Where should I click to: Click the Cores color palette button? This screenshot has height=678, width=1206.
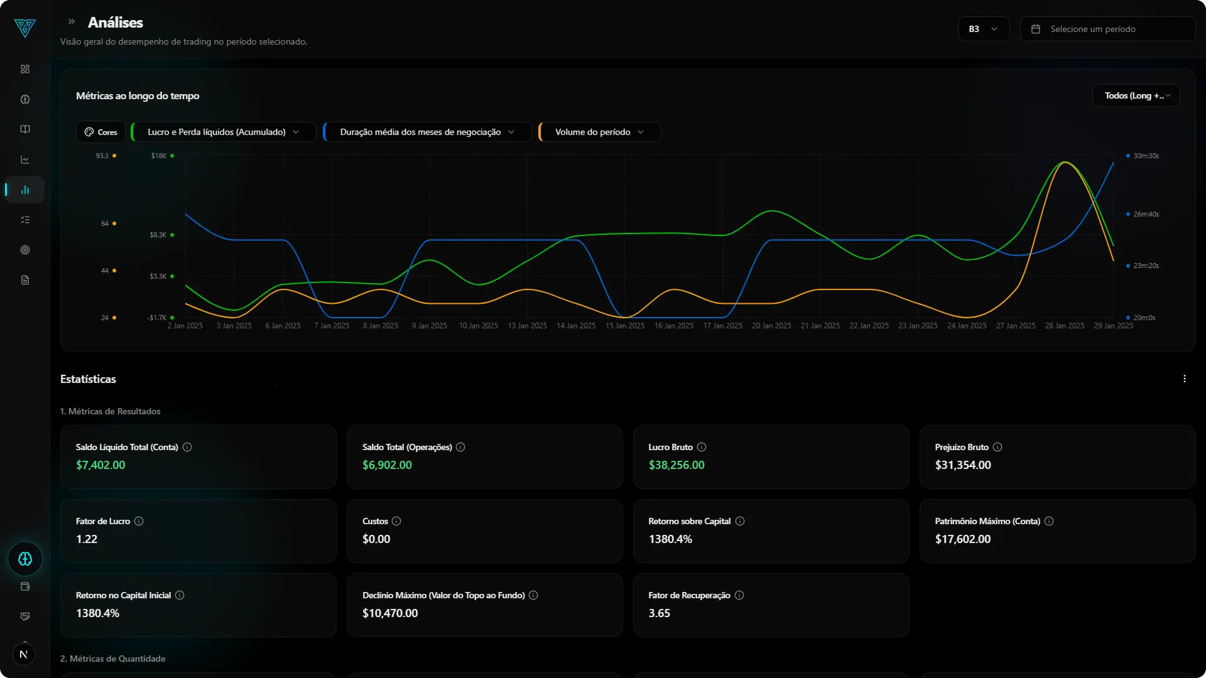pos(100,132)
